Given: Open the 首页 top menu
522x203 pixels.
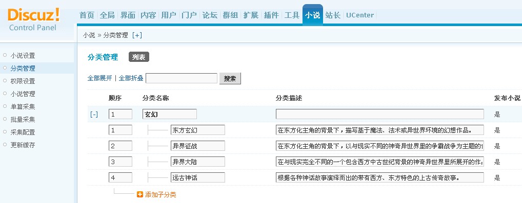Looking at the screenshot, I should (x=87, y=15).
